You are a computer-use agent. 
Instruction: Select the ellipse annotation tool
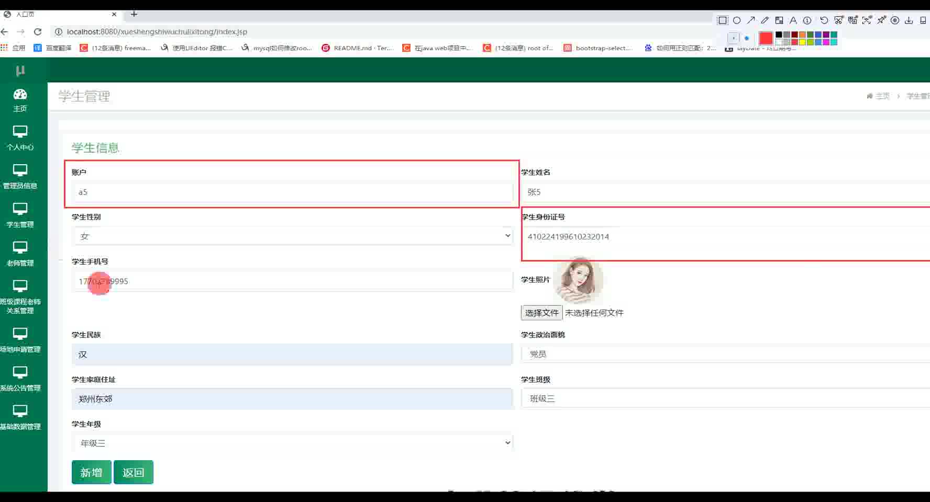737,20
